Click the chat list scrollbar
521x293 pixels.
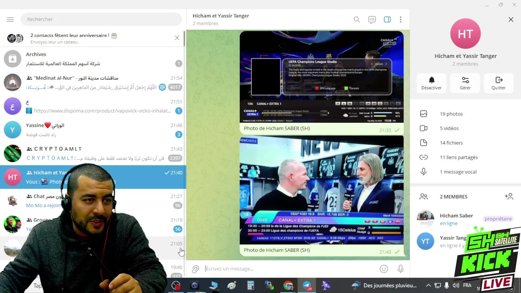tap(185, 39)
